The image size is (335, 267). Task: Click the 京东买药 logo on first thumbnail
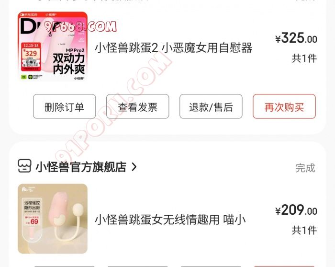coord(28,15)
